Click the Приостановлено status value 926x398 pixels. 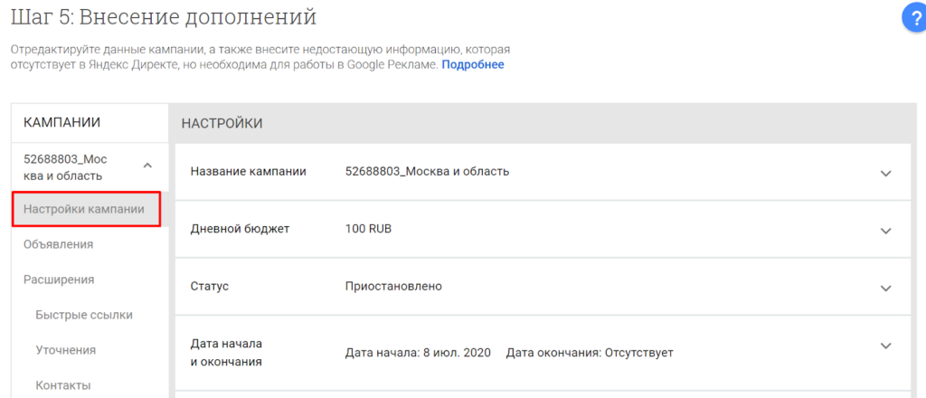(393, 286)
